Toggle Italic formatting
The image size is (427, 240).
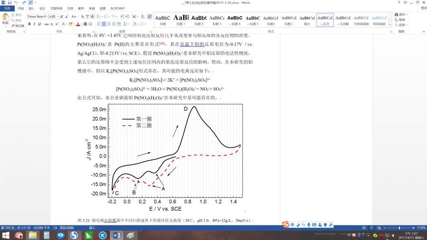pos(34,24)
